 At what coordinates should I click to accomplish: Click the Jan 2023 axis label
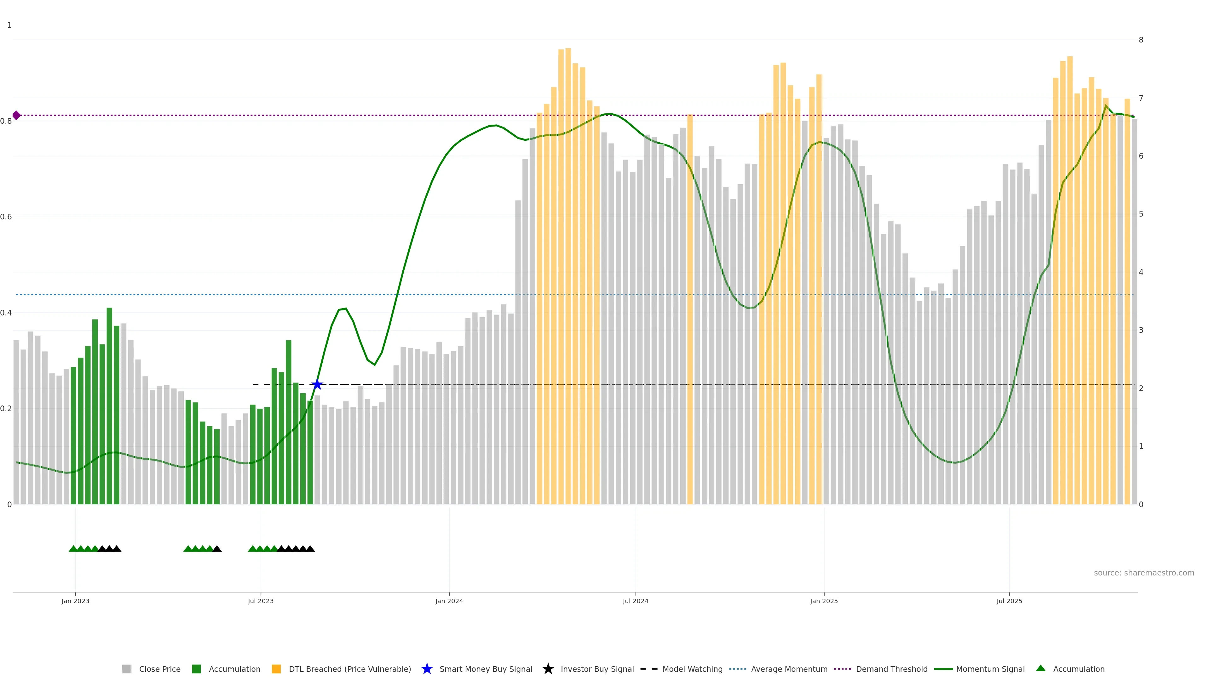(x=75, y=601)
